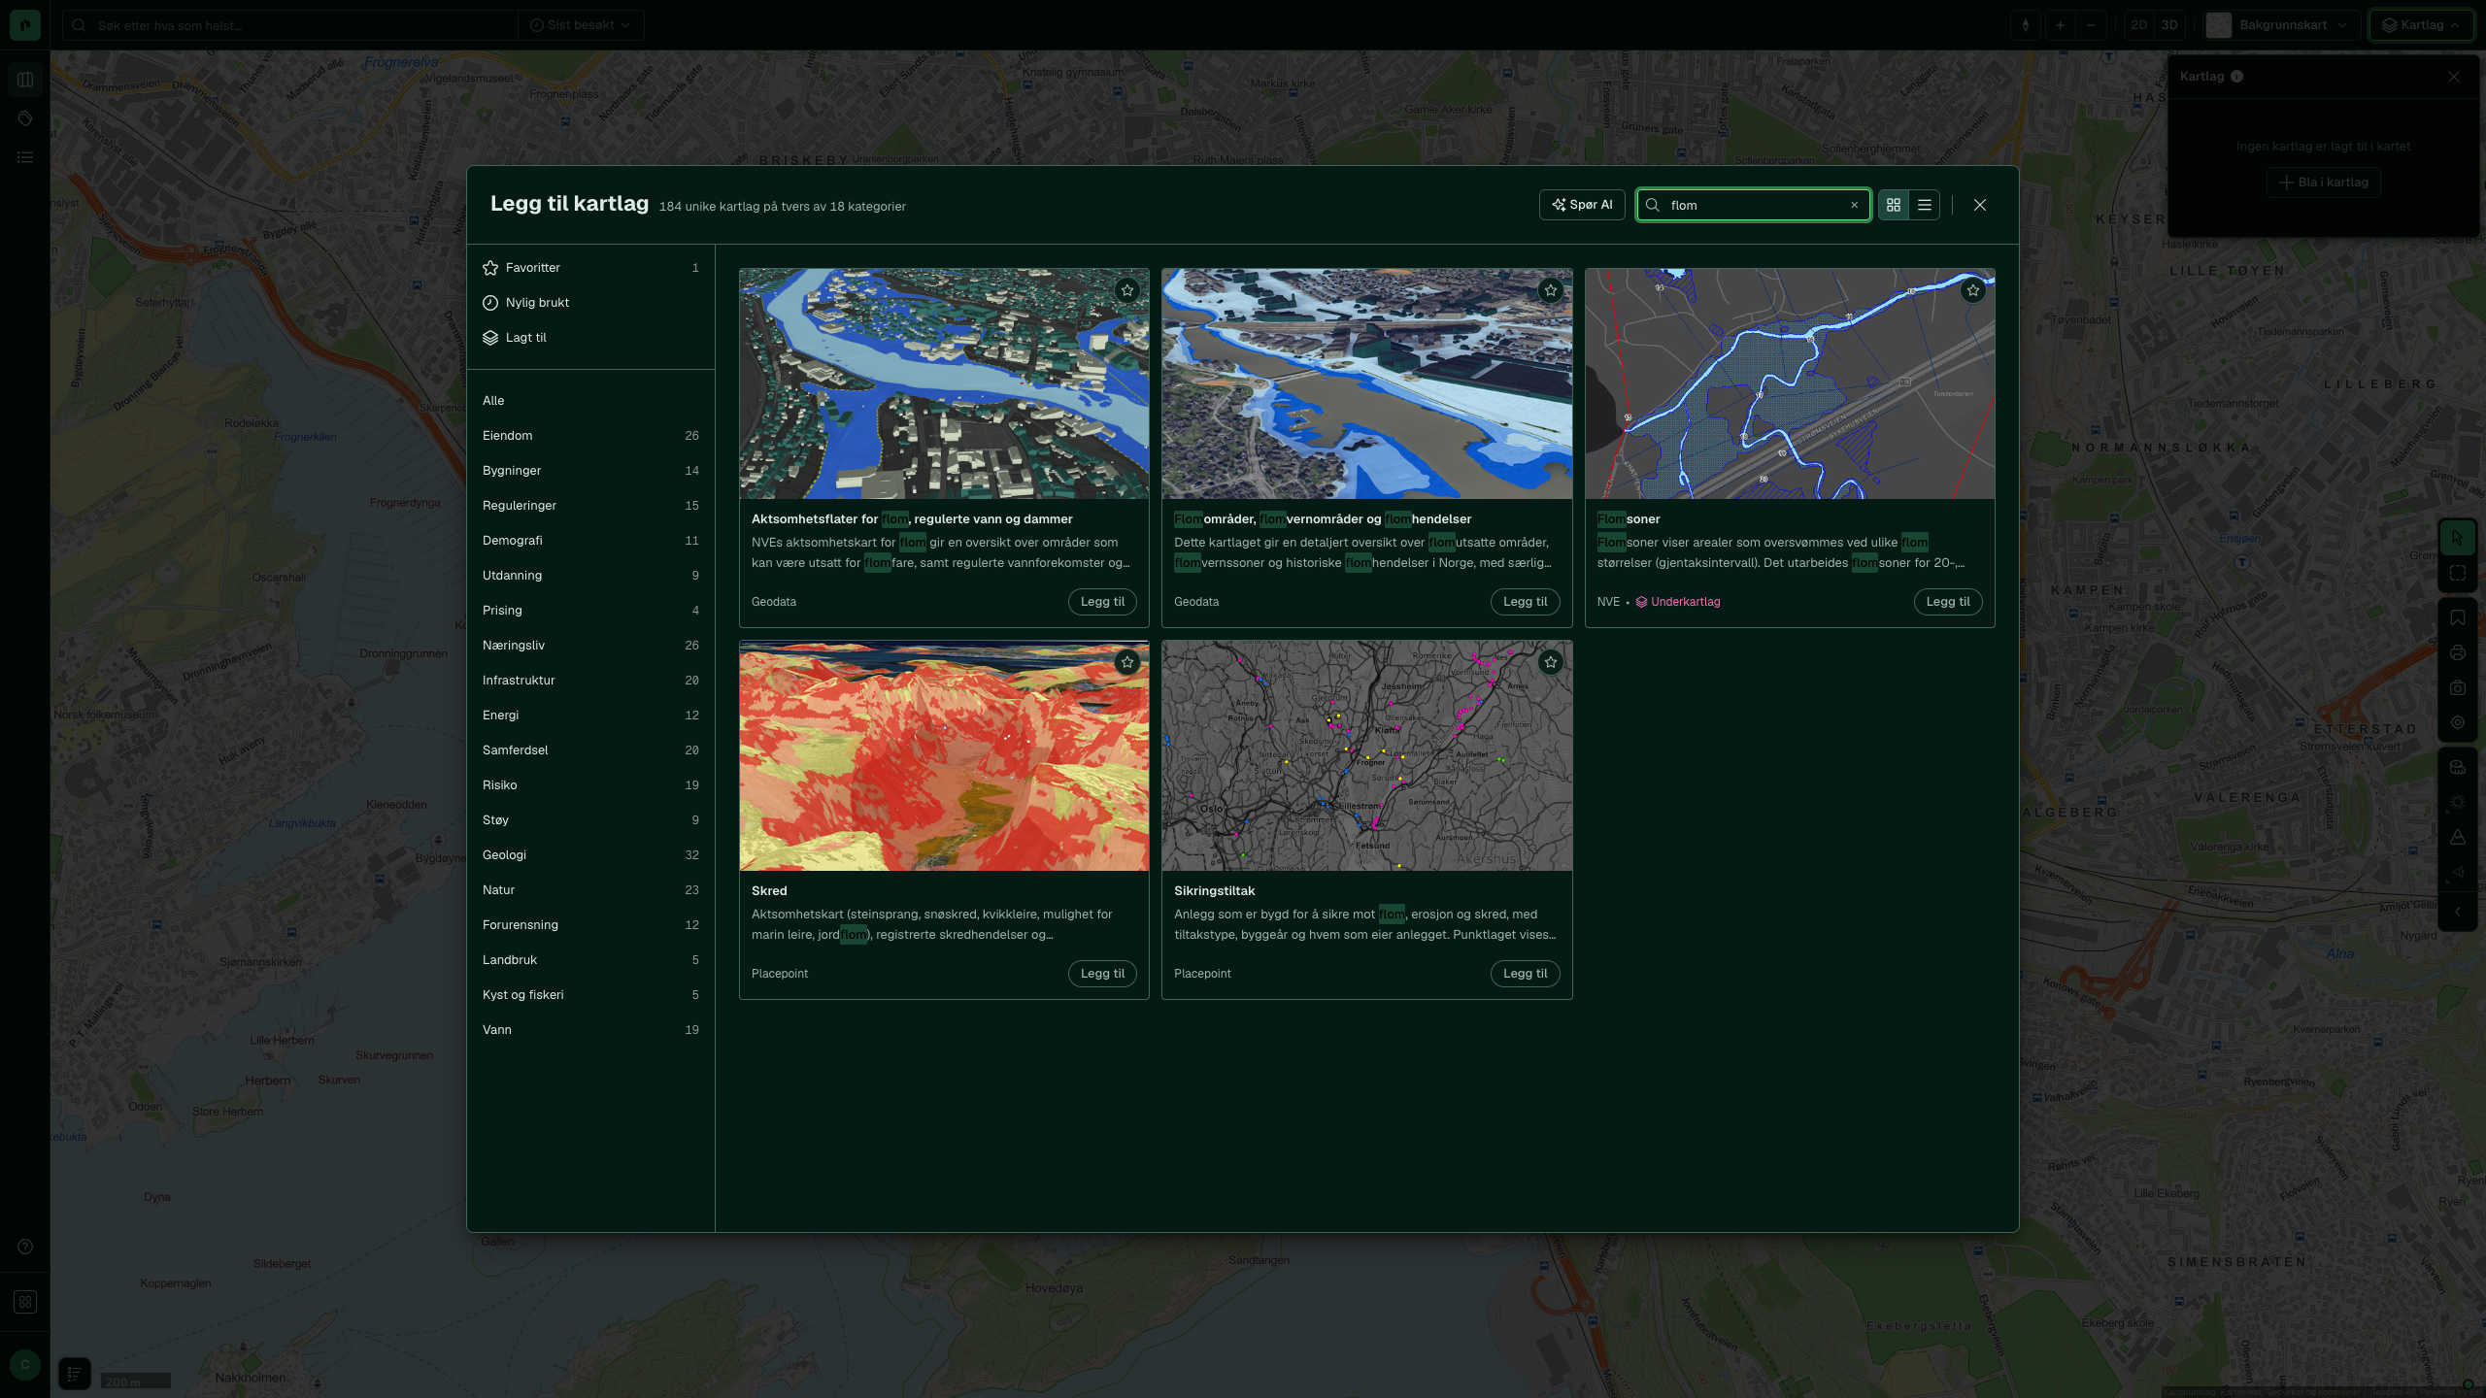Favorite the Flomområder layer with the star

click(x=1550, y=290)
